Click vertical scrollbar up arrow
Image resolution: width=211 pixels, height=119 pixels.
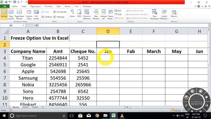(209, 29)
